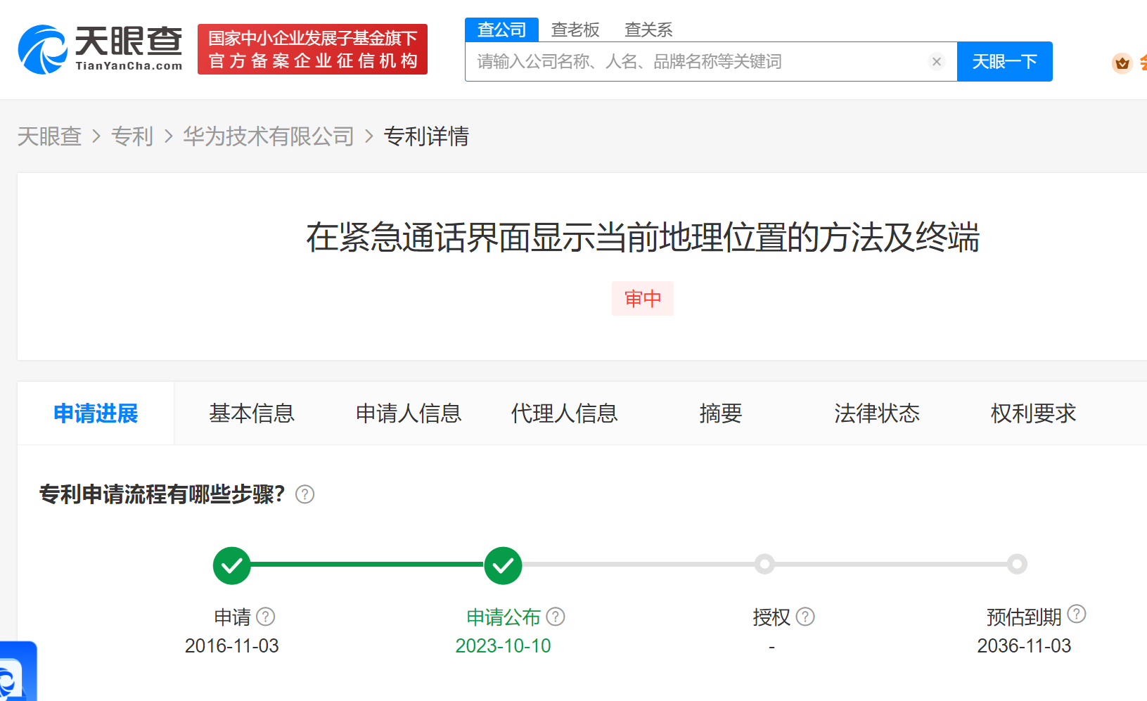1147x701 pixels.
Task: Click help icon next to 申请
Action: click(266, 617)
